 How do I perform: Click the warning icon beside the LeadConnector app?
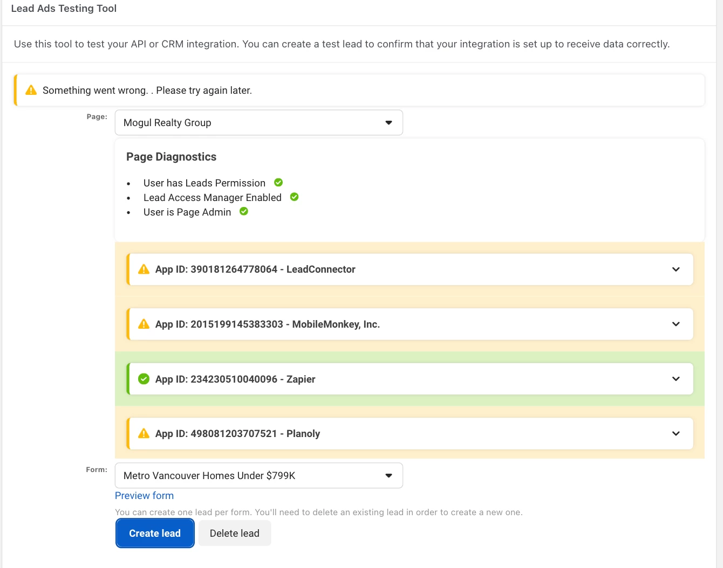[144, 269]
